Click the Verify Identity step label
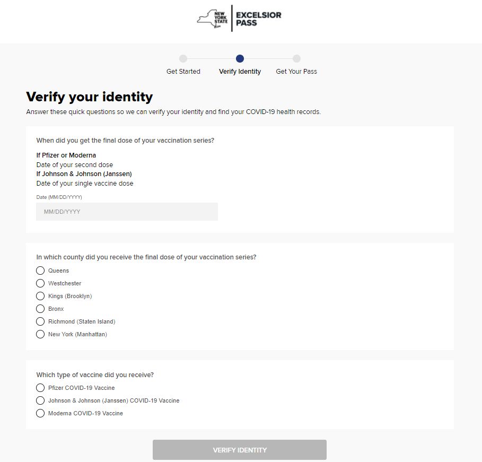This screenshot has width=482, height=462. (240, 72)
